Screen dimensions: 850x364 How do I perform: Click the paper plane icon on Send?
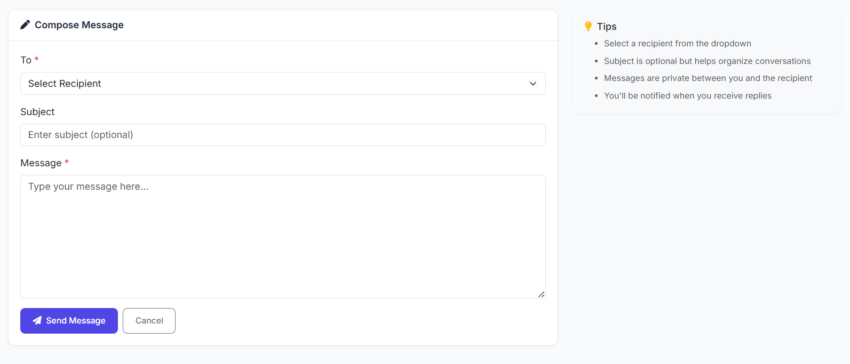point(37,320)
